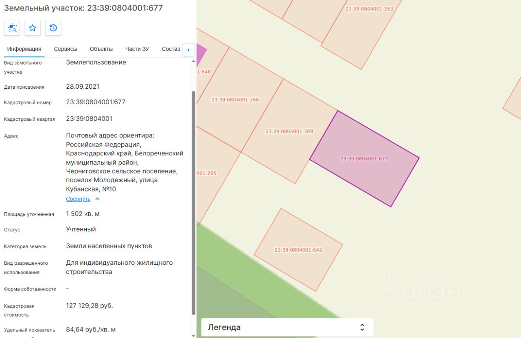The image size is (521, 338).
Task: Click the info panel vertical scrollbar
Action: point(193,203)
